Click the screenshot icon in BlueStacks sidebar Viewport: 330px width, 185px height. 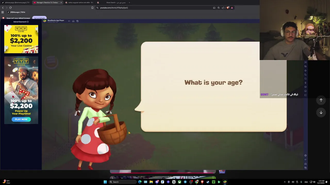[x=306, y=66]
